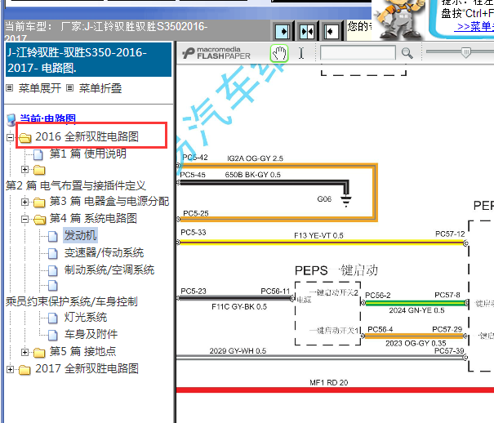Open 第3篇 电器盒与电源分配
This screenshot has height=423, width=494.
pos(109,201)
